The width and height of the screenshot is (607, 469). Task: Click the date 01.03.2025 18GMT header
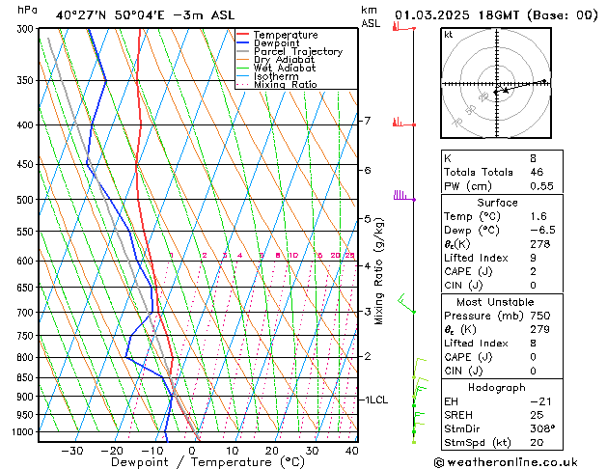tap(456, 15)
